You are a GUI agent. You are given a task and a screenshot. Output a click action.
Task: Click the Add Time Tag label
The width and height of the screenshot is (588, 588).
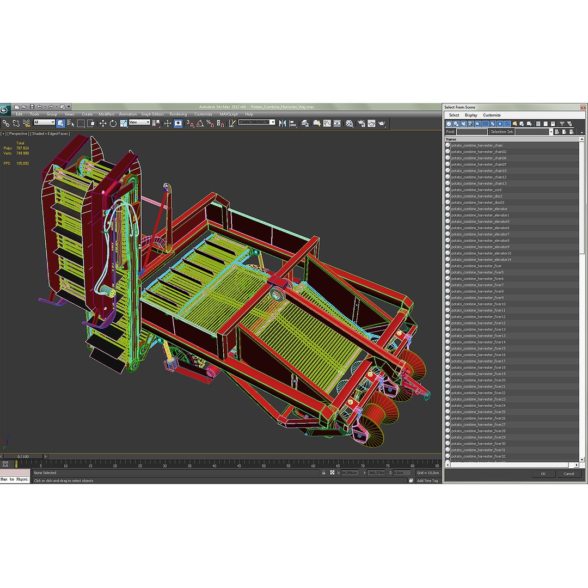[427, 480]
